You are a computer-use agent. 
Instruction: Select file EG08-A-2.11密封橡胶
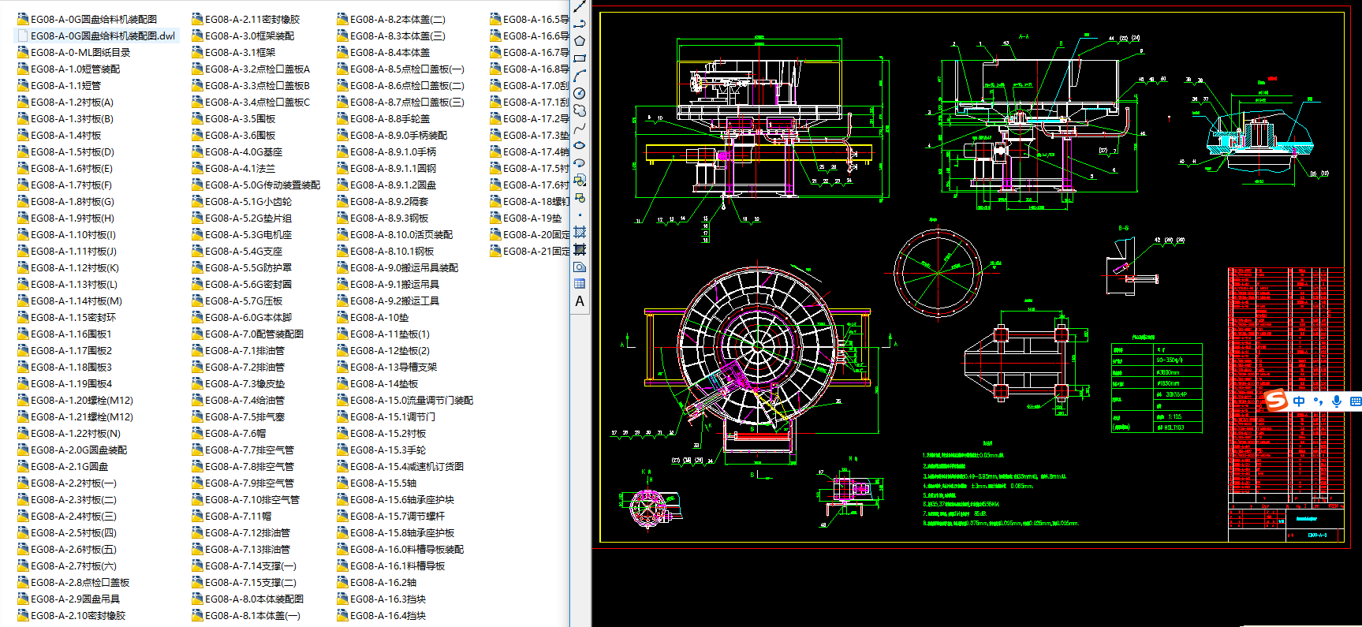[x=246, y=19]
